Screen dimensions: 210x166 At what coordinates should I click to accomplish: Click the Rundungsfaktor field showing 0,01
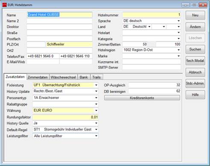[65, 117]
